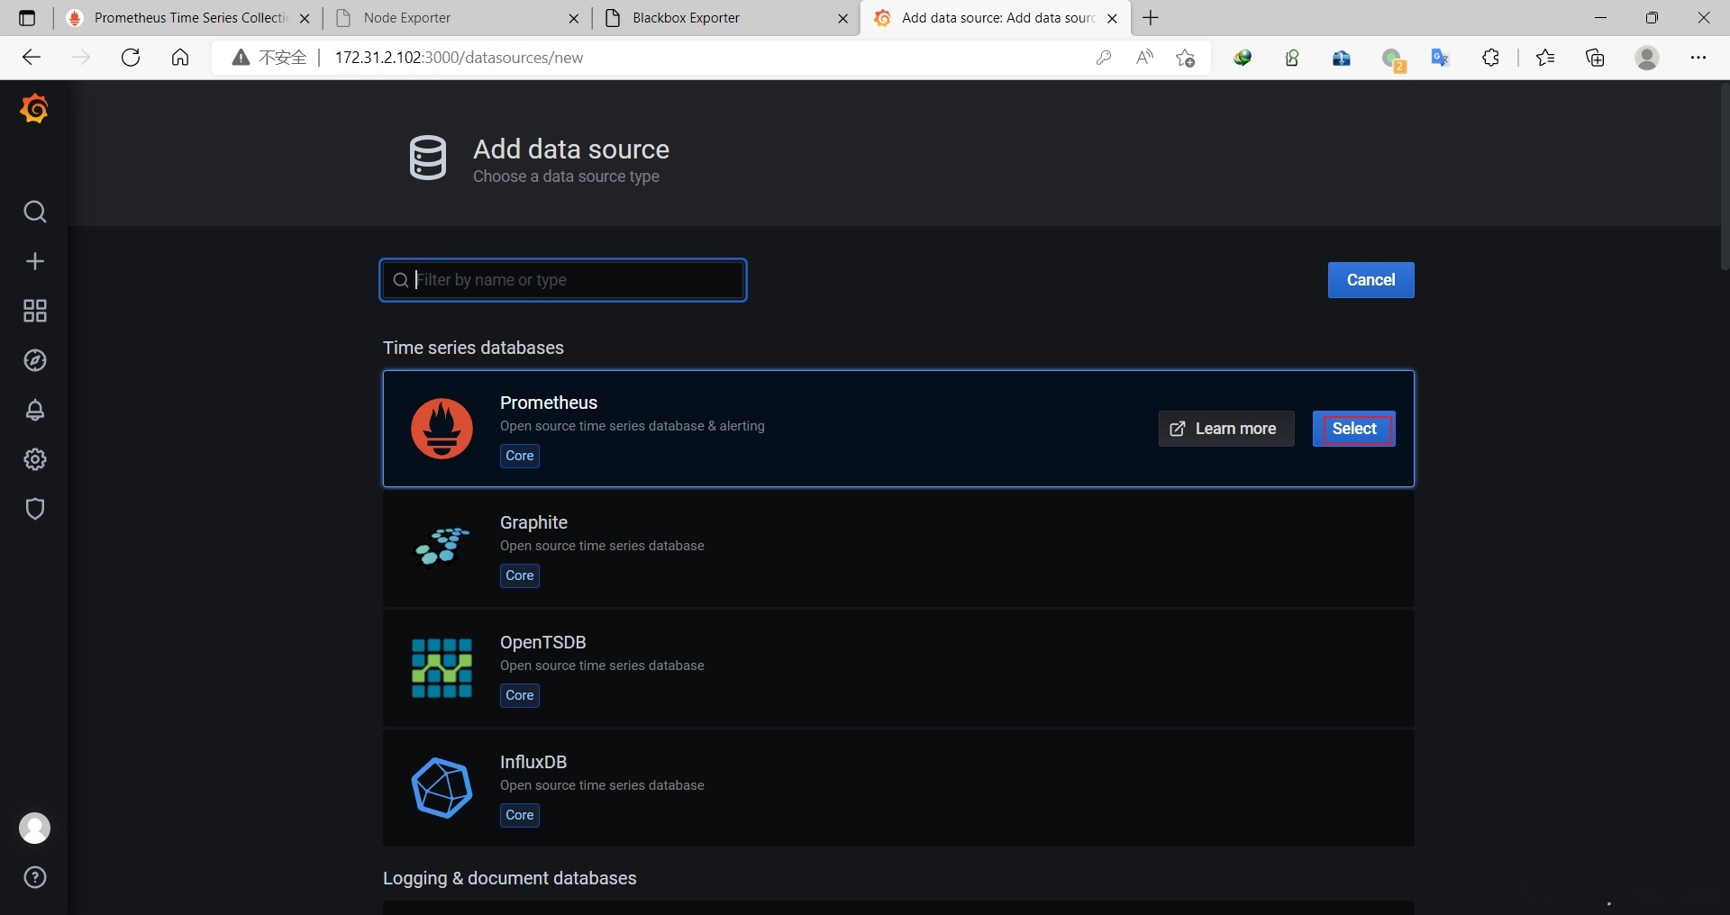Open a new browser tab
Screen dimensions: 1730x915
click(x=1151, y=18)
